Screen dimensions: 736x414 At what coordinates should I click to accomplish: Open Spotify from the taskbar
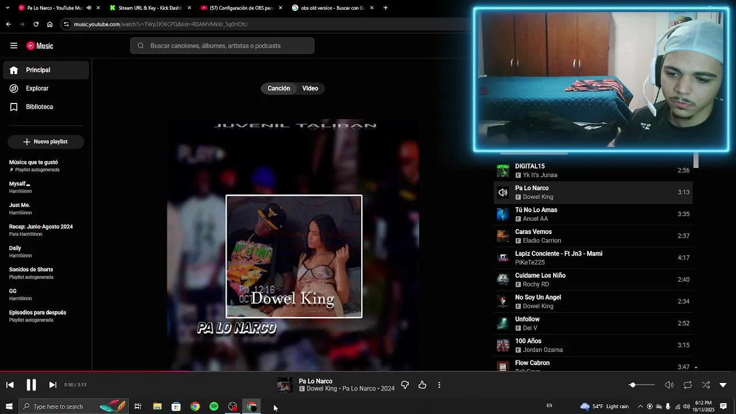214,407
